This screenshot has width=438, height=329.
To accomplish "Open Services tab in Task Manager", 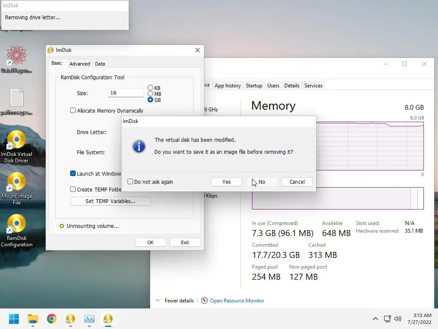I will [314, 86].
